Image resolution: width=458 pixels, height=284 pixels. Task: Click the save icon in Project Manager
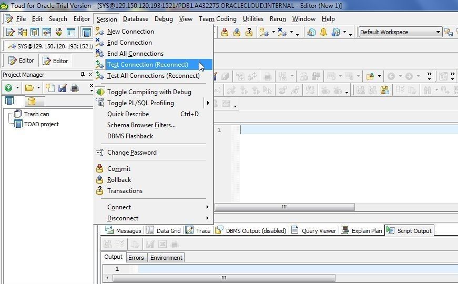coord(62,88)
